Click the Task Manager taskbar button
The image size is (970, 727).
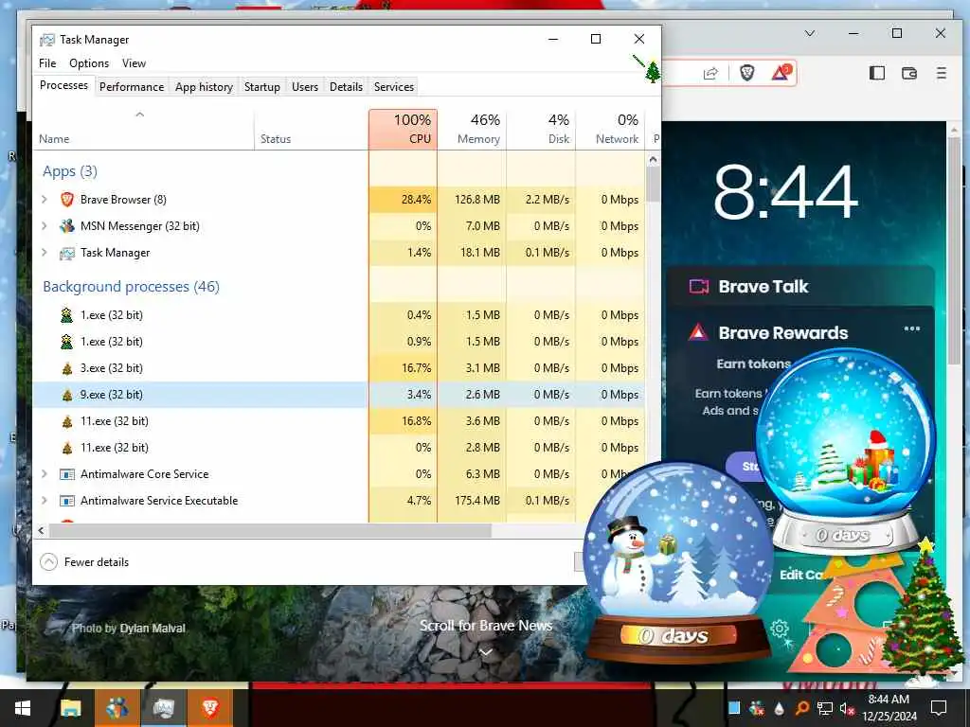(163, 708)
